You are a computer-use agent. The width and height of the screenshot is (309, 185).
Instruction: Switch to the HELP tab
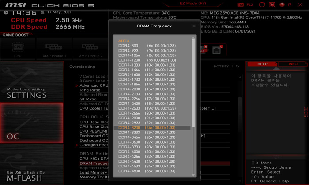(x=262, y=64)
